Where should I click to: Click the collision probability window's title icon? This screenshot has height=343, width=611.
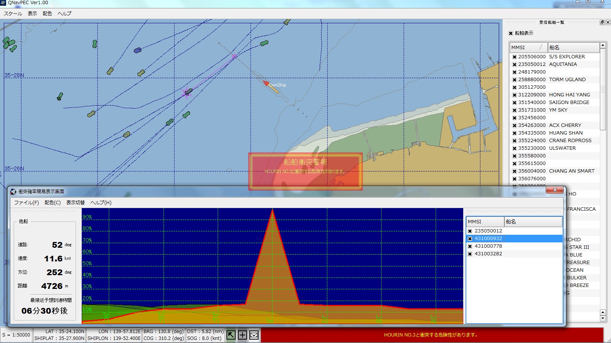[13, 191]
